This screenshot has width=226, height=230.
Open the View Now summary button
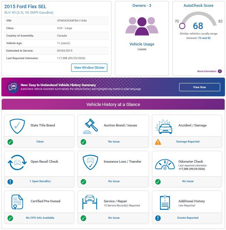coord(200,87)
